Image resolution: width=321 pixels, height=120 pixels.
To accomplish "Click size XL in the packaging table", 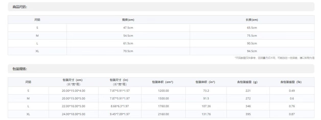I will click(28, 114).
